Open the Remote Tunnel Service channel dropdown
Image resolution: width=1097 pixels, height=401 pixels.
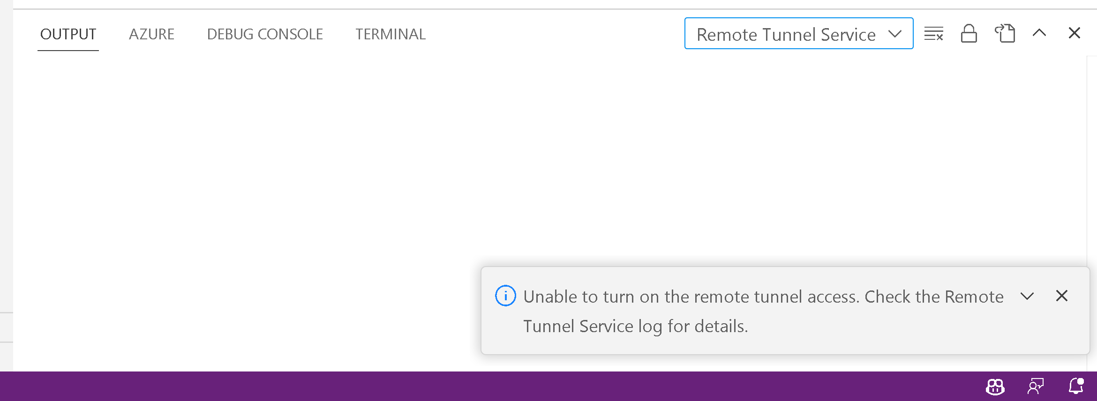798,33
